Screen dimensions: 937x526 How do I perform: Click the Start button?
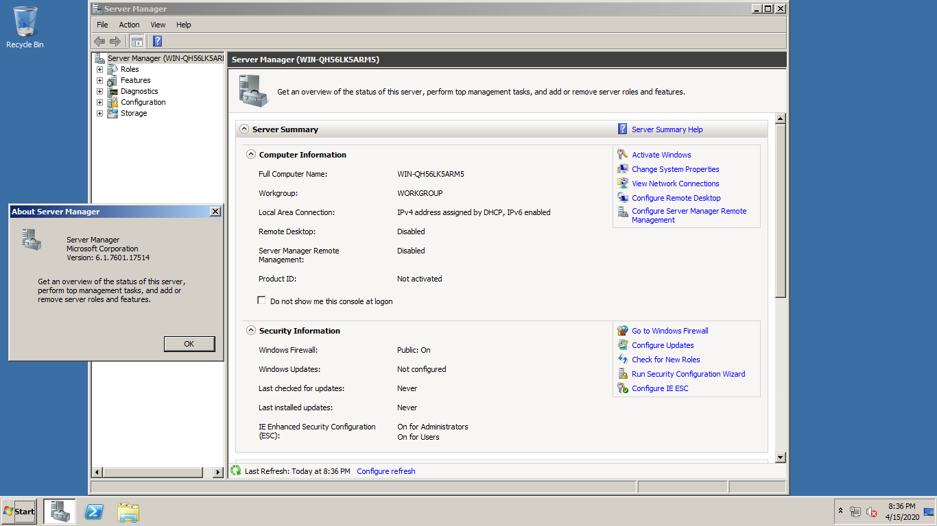coord(19,512)
